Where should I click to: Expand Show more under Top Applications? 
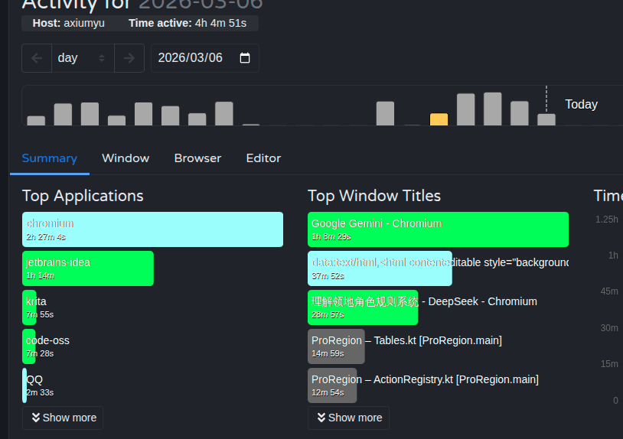[x=63, y=418]
